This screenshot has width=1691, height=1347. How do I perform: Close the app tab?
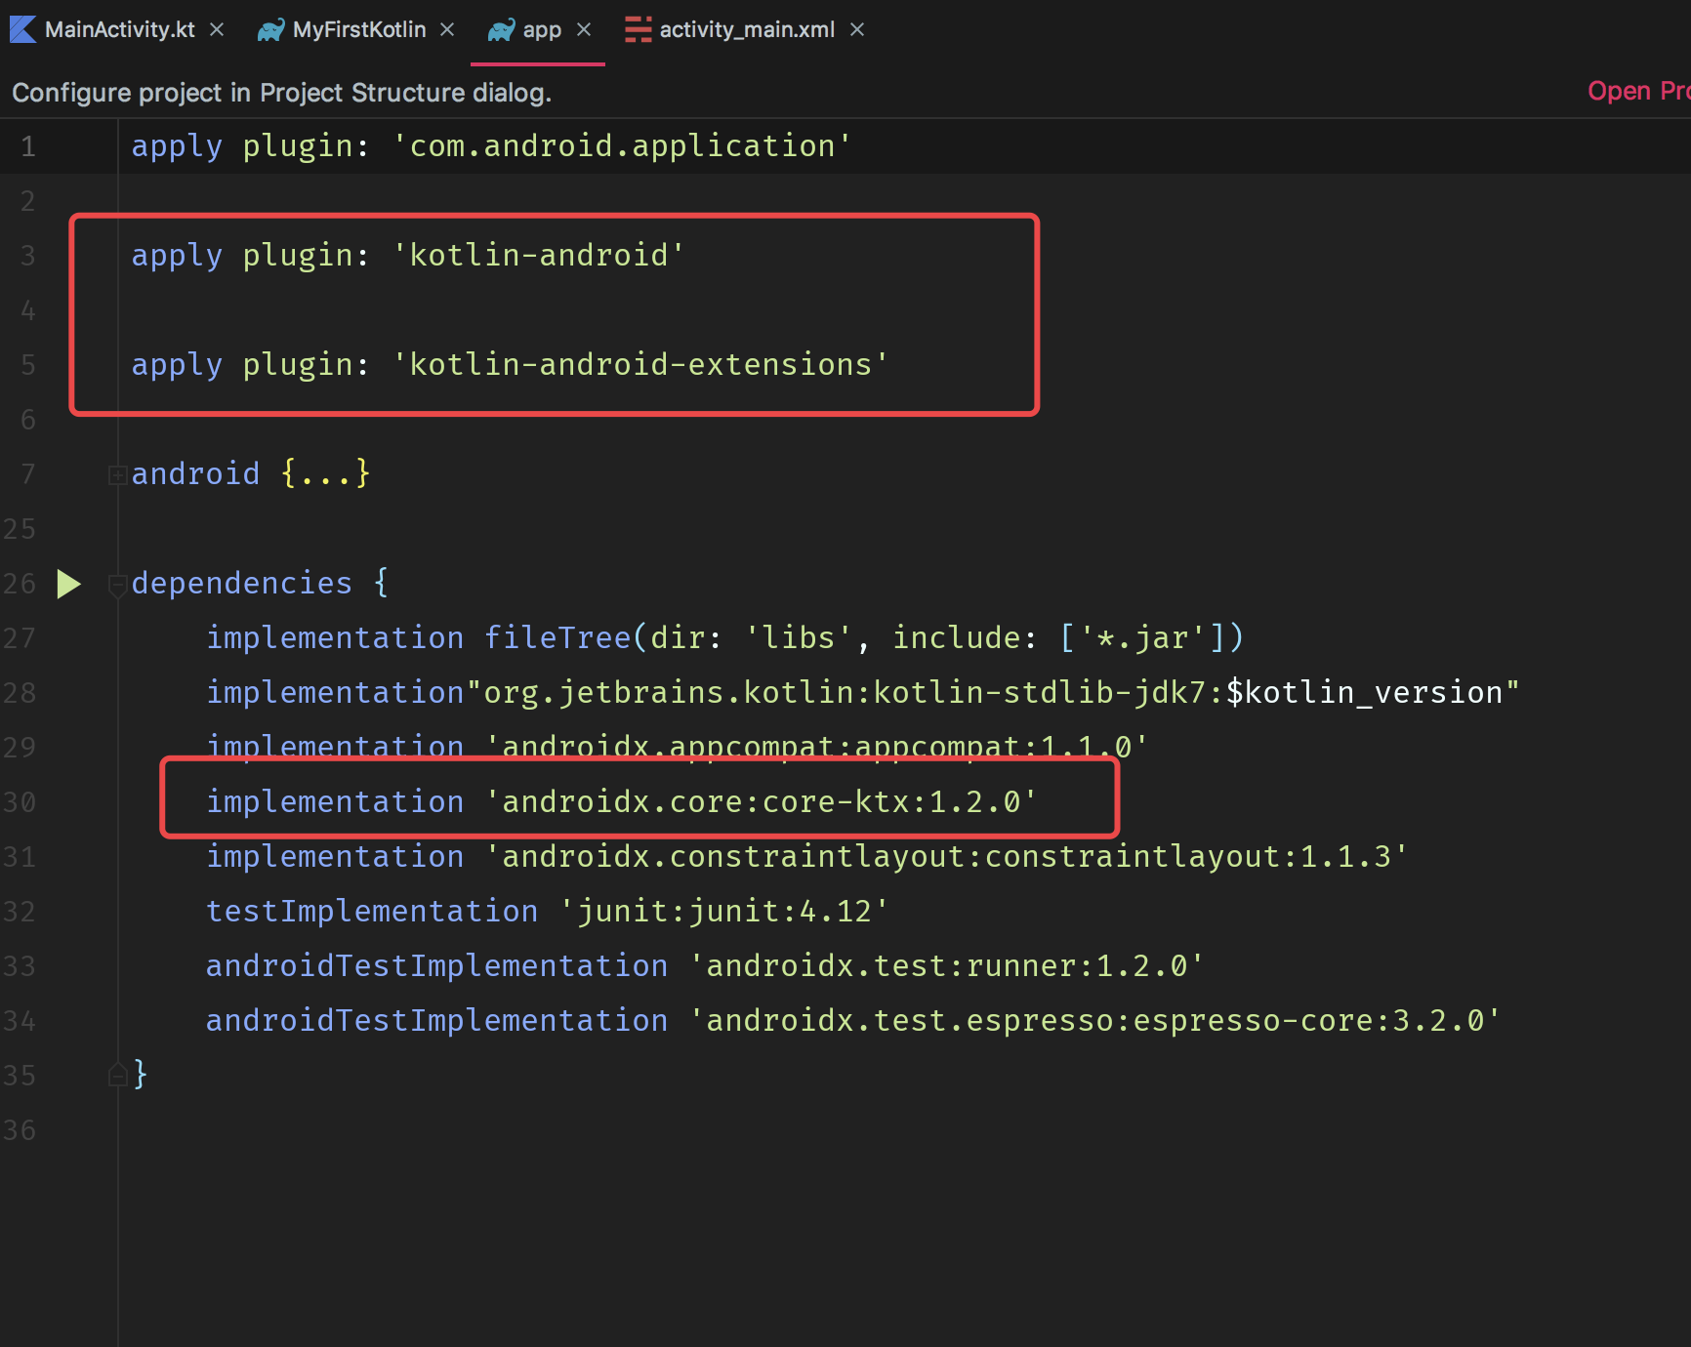point(584,30)
